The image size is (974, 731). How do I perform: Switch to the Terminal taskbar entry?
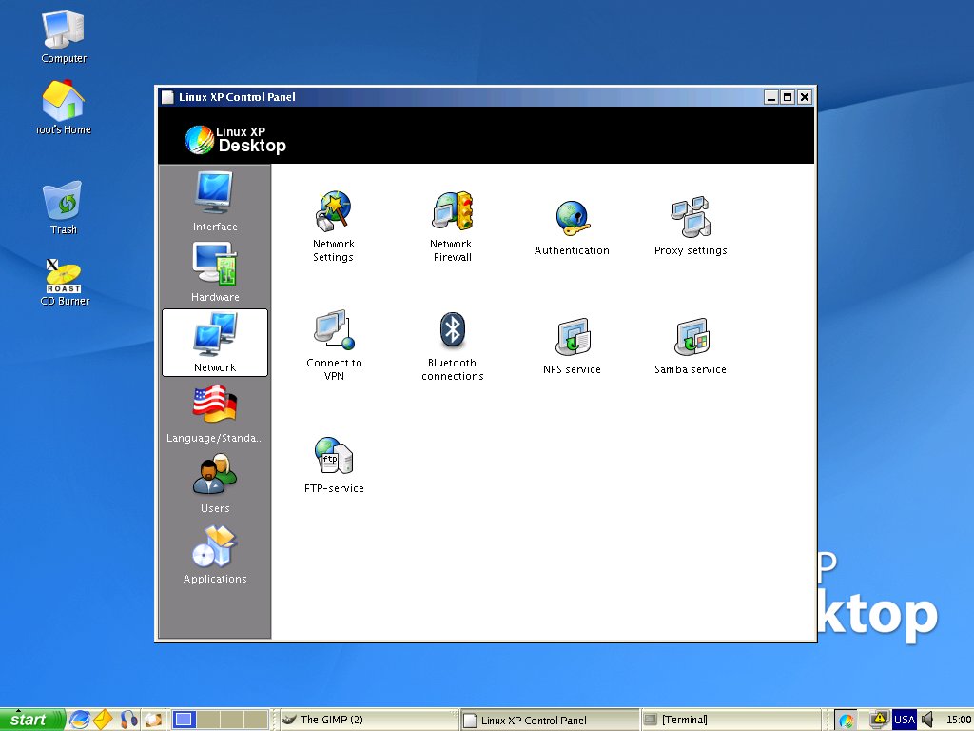point(731,720)
